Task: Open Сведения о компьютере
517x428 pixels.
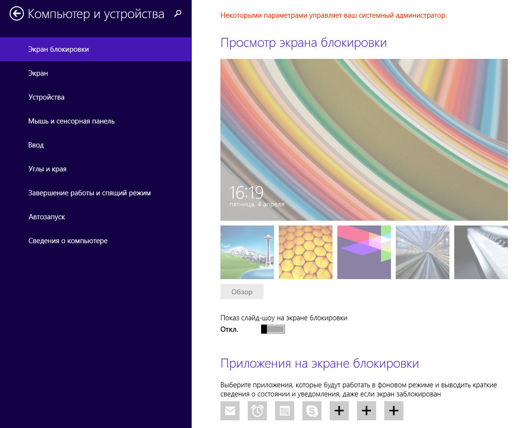Action: [68, 241]
